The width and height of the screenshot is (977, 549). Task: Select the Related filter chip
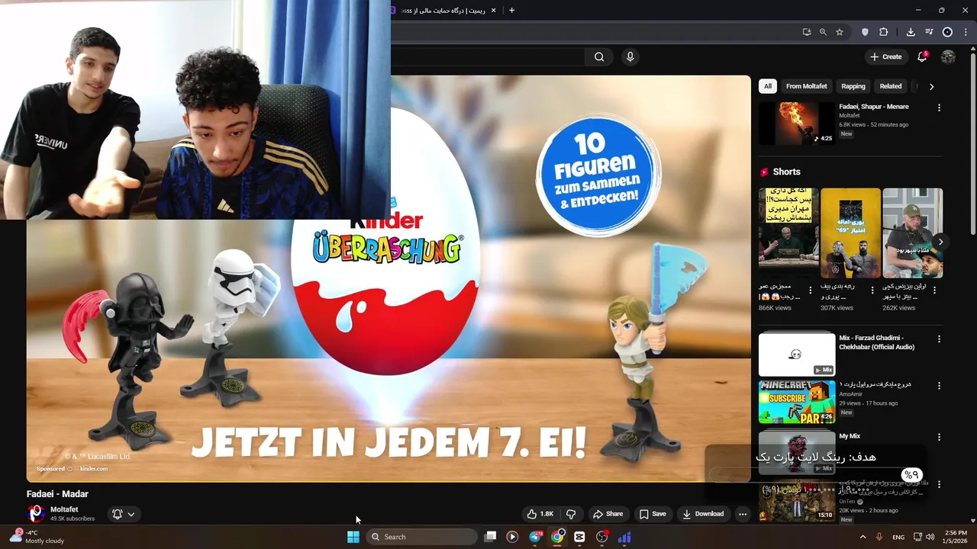click(891, 86)
